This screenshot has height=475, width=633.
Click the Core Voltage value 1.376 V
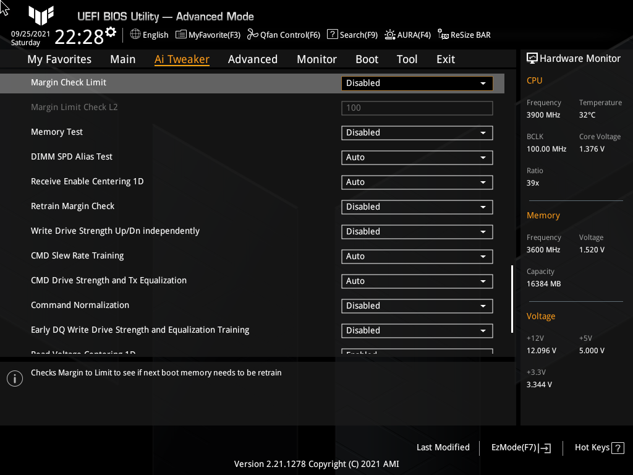point(592,149)
